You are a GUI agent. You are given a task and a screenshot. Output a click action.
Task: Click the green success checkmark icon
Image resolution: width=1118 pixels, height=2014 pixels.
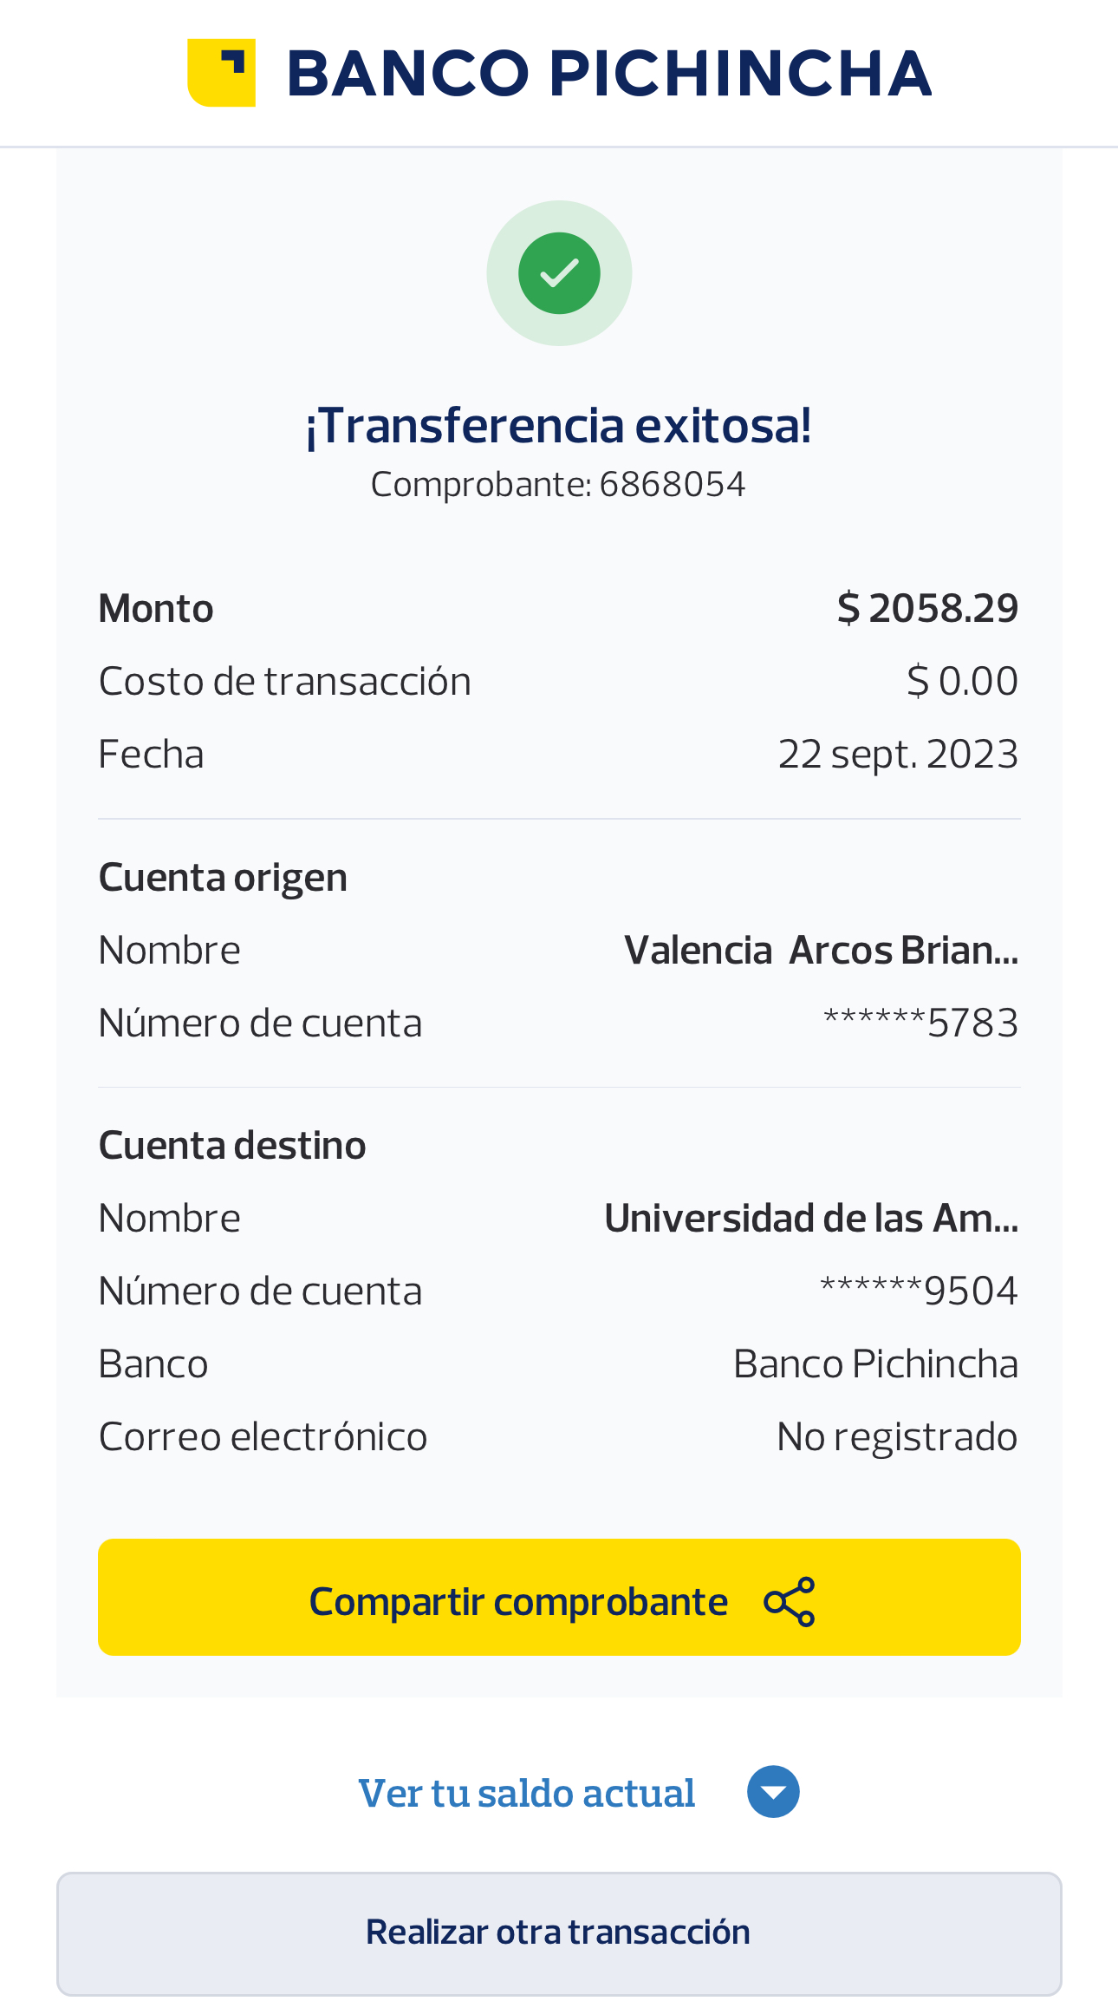pos(559,273)
